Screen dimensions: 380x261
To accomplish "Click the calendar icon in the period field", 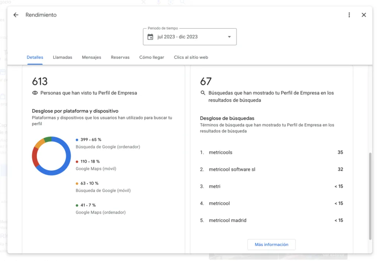I will (x=150, y=37).
